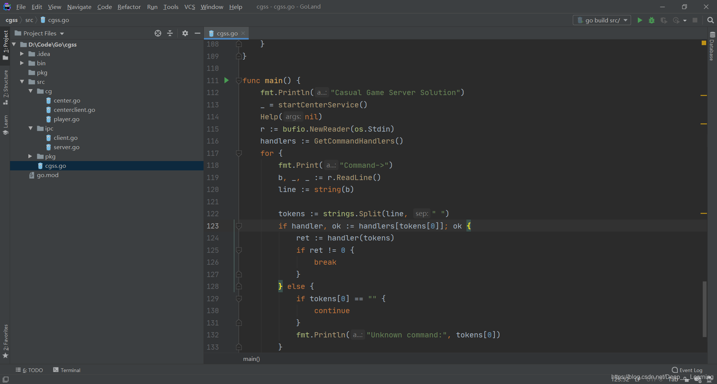Toggle fold at line 123 if-handler block
The width and height of the screenshot is (717, 384).
coord(239,226)
